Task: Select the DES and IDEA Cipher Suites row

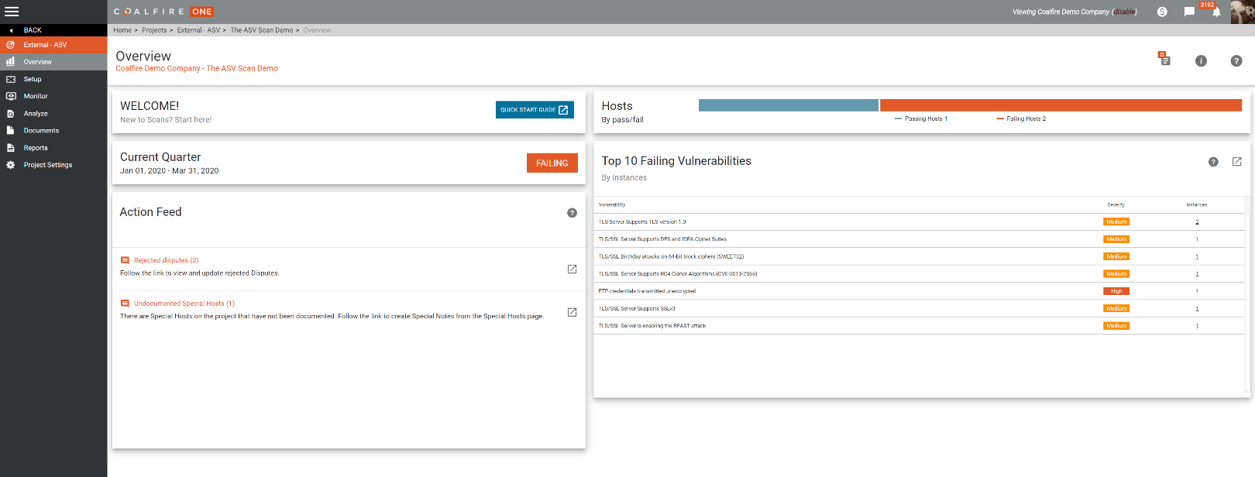Action: (920, 239)
